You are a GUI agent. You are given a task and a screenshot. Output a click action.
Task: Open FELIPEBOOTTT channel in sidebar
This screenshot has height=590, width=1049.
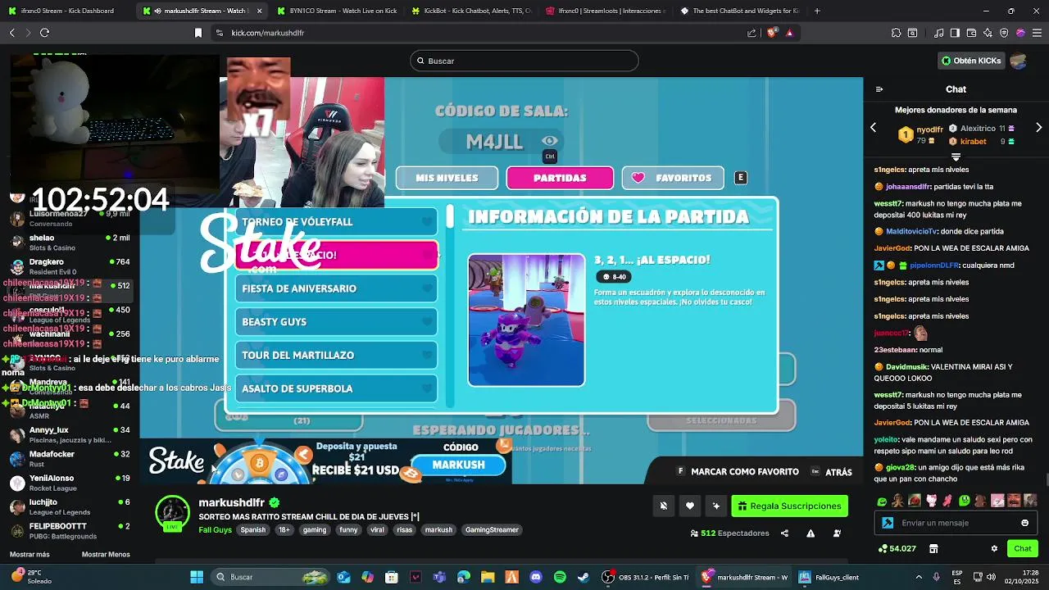coord(70,530)
